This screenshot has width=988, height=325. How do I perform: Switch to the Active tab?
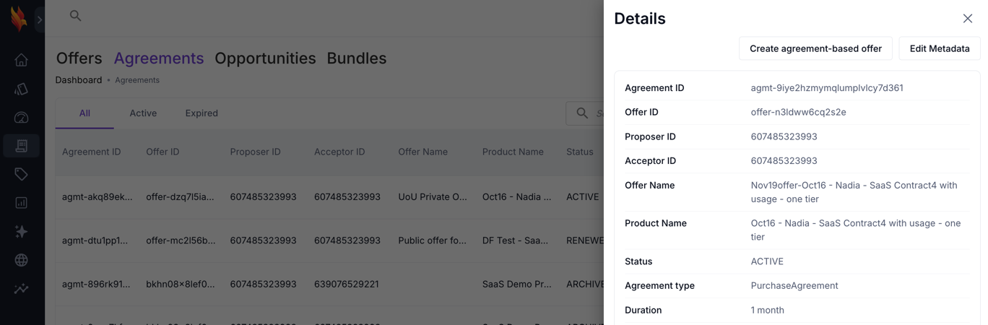[x=143, y=113]
